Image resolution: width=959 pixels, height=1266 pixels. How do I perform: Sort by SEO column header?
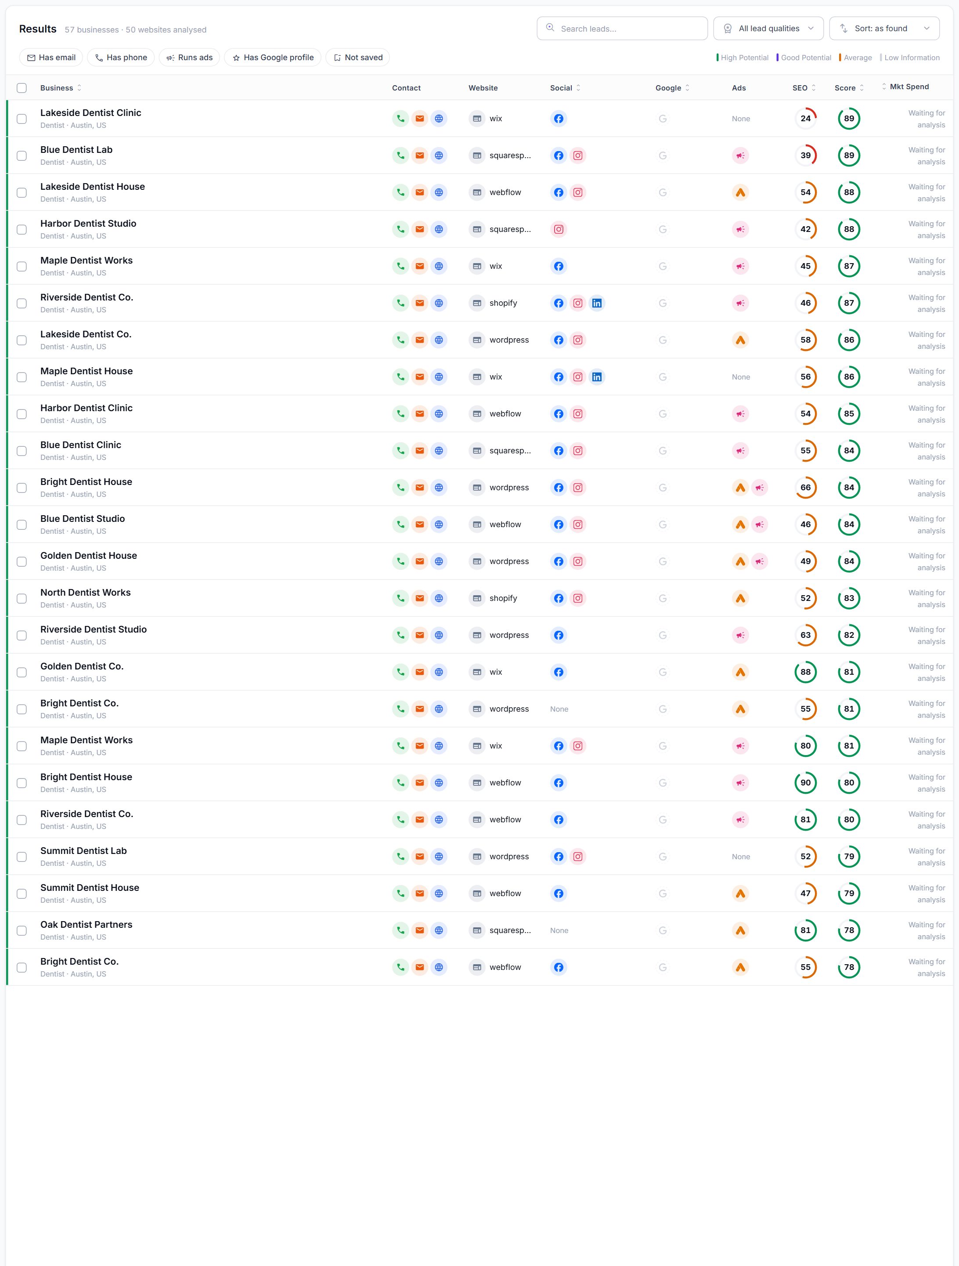804,88
